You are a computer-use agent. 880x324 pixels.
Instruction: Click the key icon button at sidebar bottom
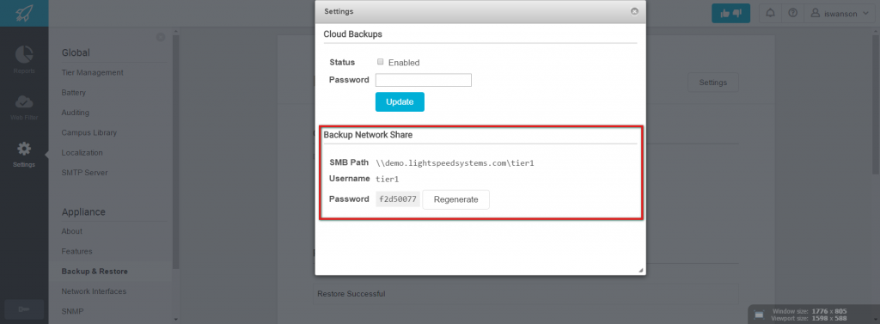(24, 309)
